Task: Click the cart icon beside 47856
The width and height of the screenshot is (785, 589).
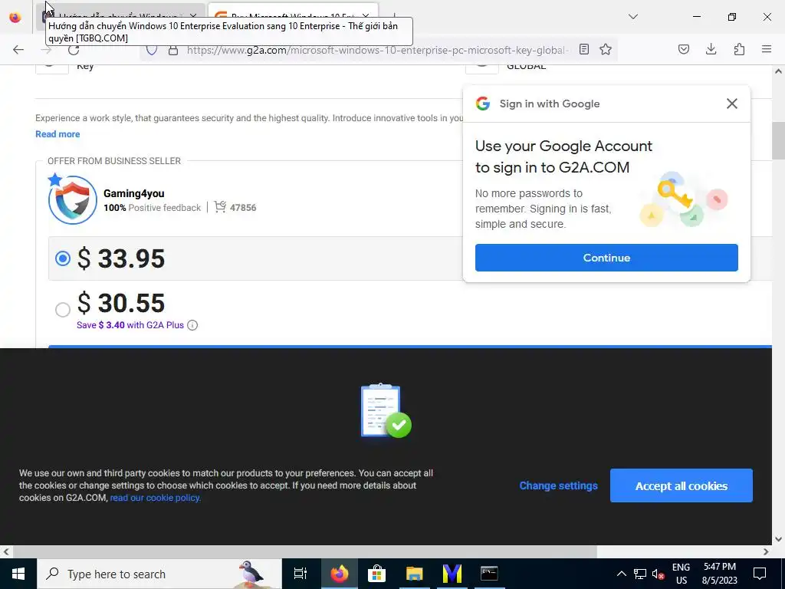Action: tap(220, 207)
